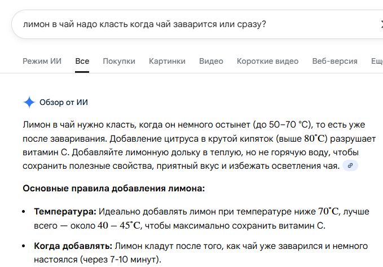
Task: Open the Покупки tab
Action: pyautogui.click(x=119, y=61)
